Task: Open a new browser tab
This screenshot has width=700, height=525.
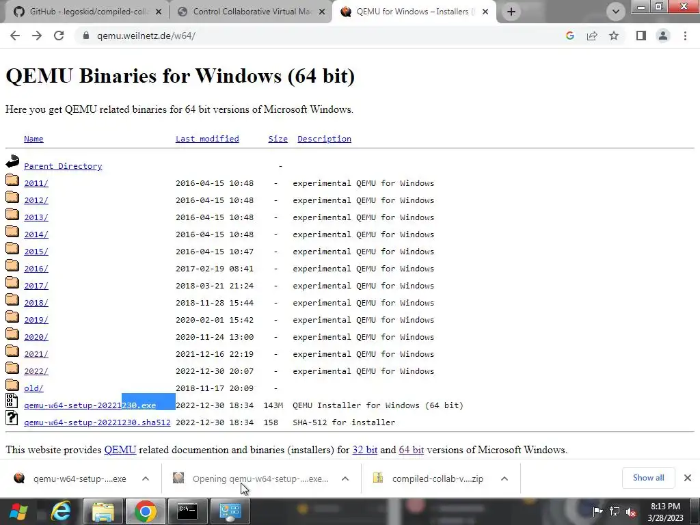Action: 511,12
